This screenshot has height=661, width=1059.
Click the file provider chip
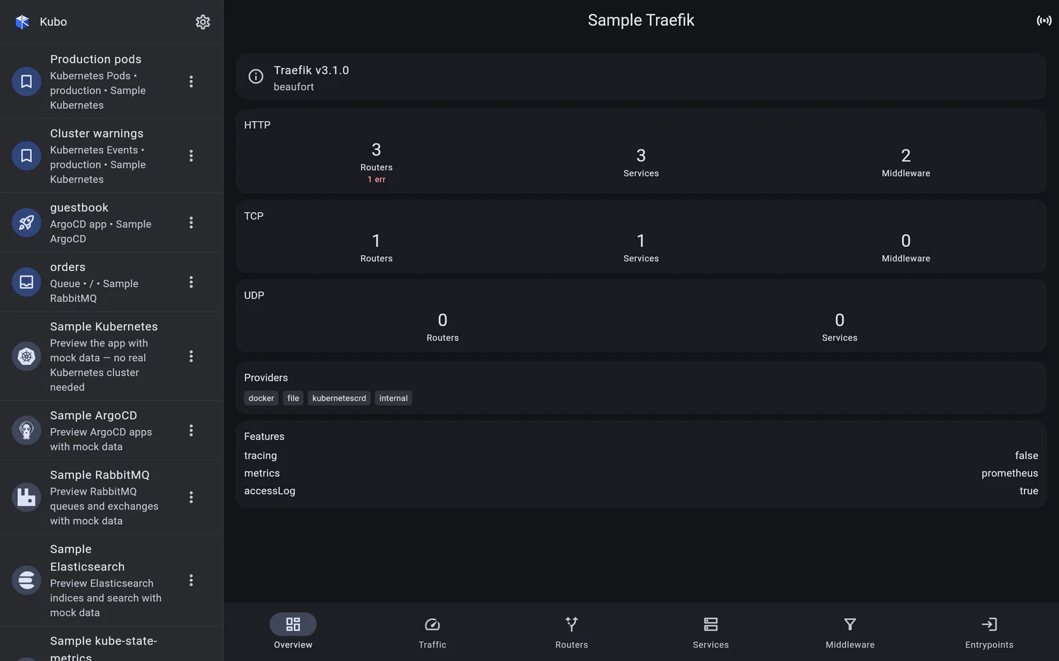(x=293, y=398)
